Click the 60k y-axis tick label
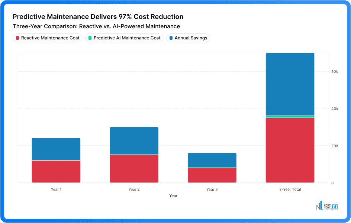The image size is (351, 223). tap(335, 72)
